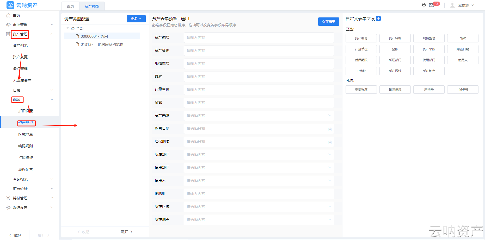The image size is (485, 240).
Task: Click the 云呐资产 cloud logo icon
Action: tap(10, 5)
